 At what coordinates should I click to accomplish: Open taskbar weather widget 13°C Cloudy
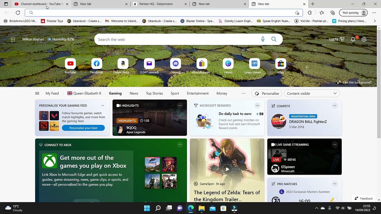[14, 208]
